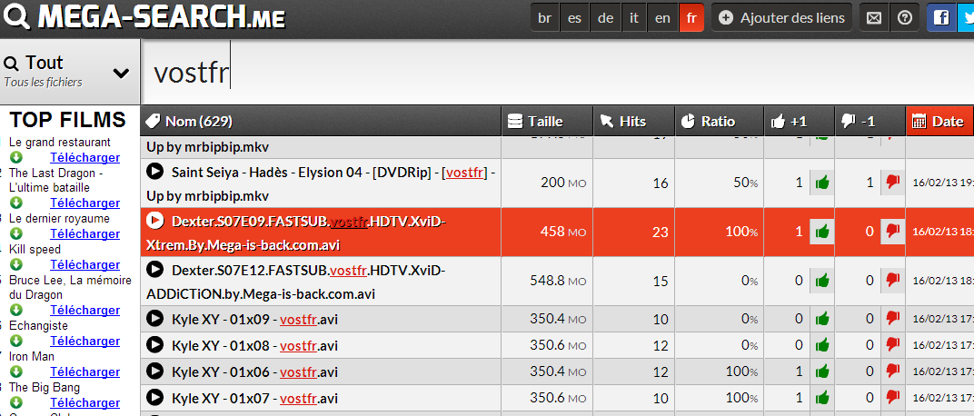Click Télécharger under Bruce Lee film
This screenshot has width=974, height=416.
pos(85,311)
